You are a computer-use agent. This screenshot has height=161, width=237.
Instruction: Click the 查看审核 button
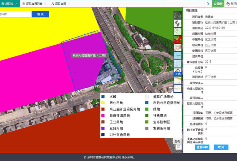coord(202,147)
